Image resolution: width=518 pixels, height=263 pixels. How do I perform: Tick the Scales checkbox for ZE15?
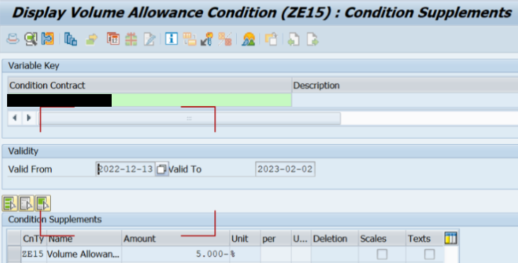click(x=382, y=254)
